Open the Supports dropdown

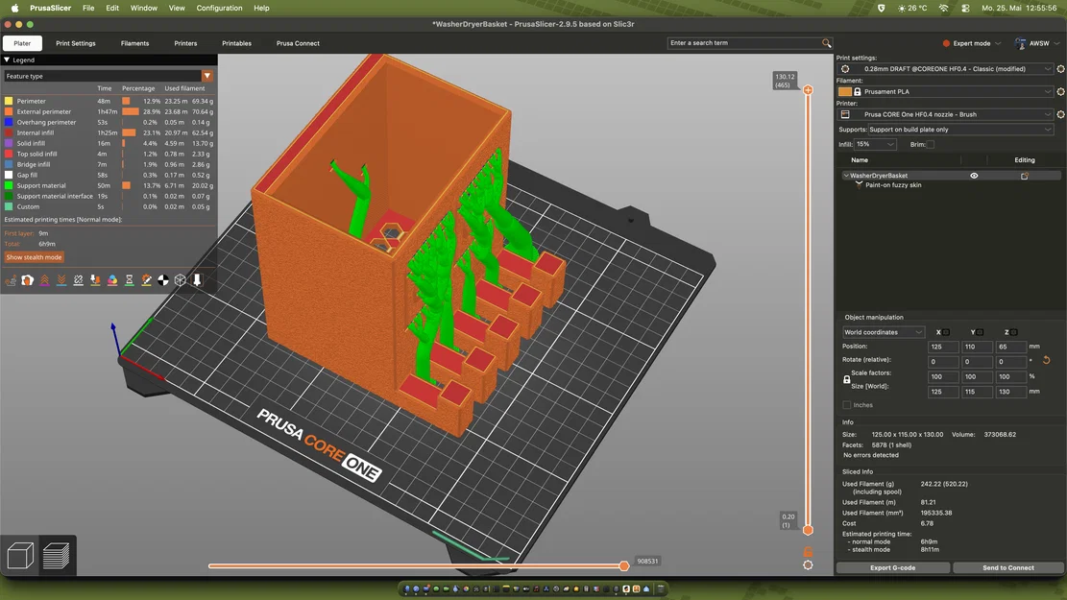coord(960,130)
